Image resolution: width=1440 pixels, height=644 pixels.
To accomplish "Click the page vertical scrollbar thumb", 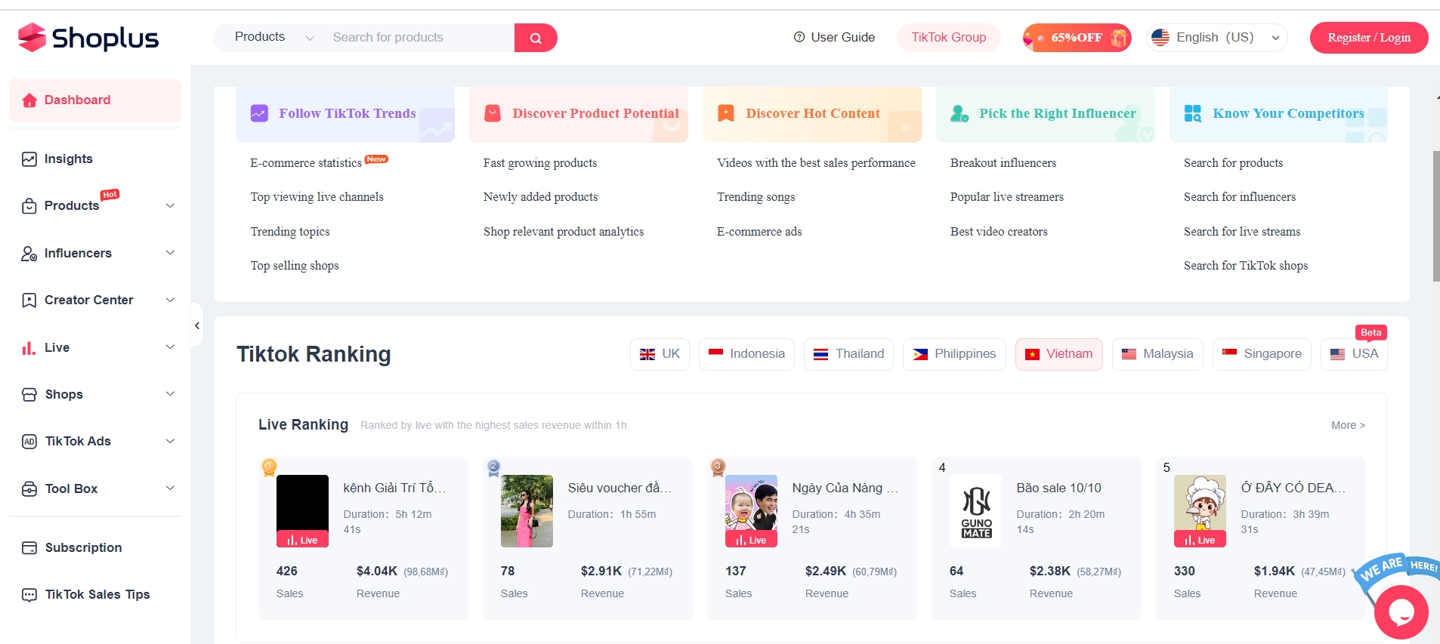I will click(x=1436, y=216).
